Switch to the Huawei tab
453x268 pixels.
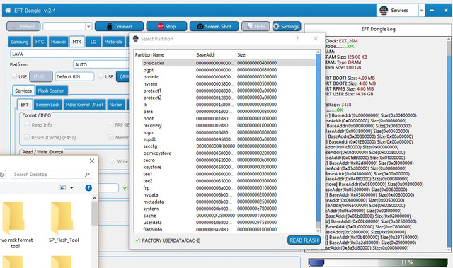pos(58,42)
